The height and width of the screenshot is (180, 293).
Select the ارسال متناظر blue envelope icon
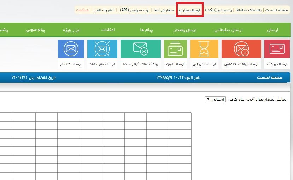[71, 49]
